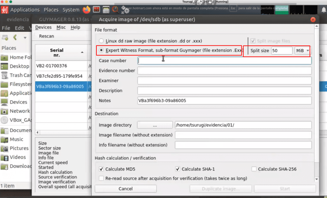Open the gears settings launcher icon
Viewport: 327px width, 198px height.
(x=125, y=10)
